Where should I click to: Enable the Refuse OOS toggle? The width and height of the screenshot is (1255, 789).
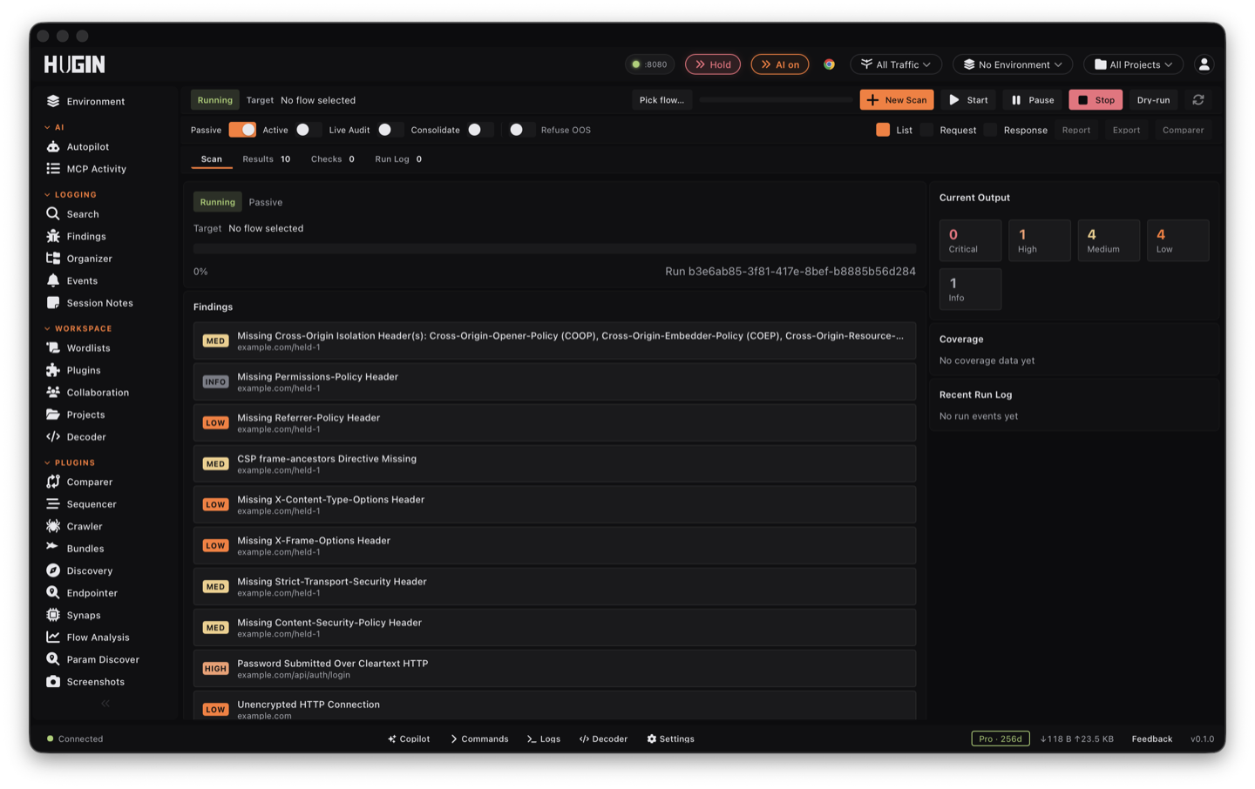click(x=521, y=130)
